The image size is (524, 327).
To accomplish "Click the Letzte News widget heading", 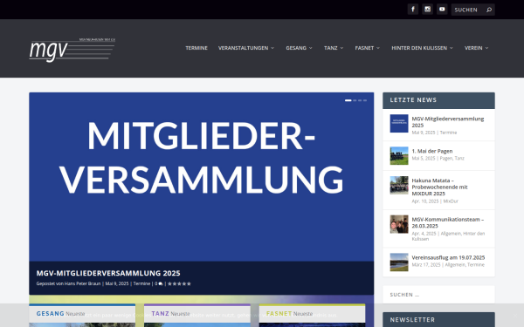I will [413, 100].
